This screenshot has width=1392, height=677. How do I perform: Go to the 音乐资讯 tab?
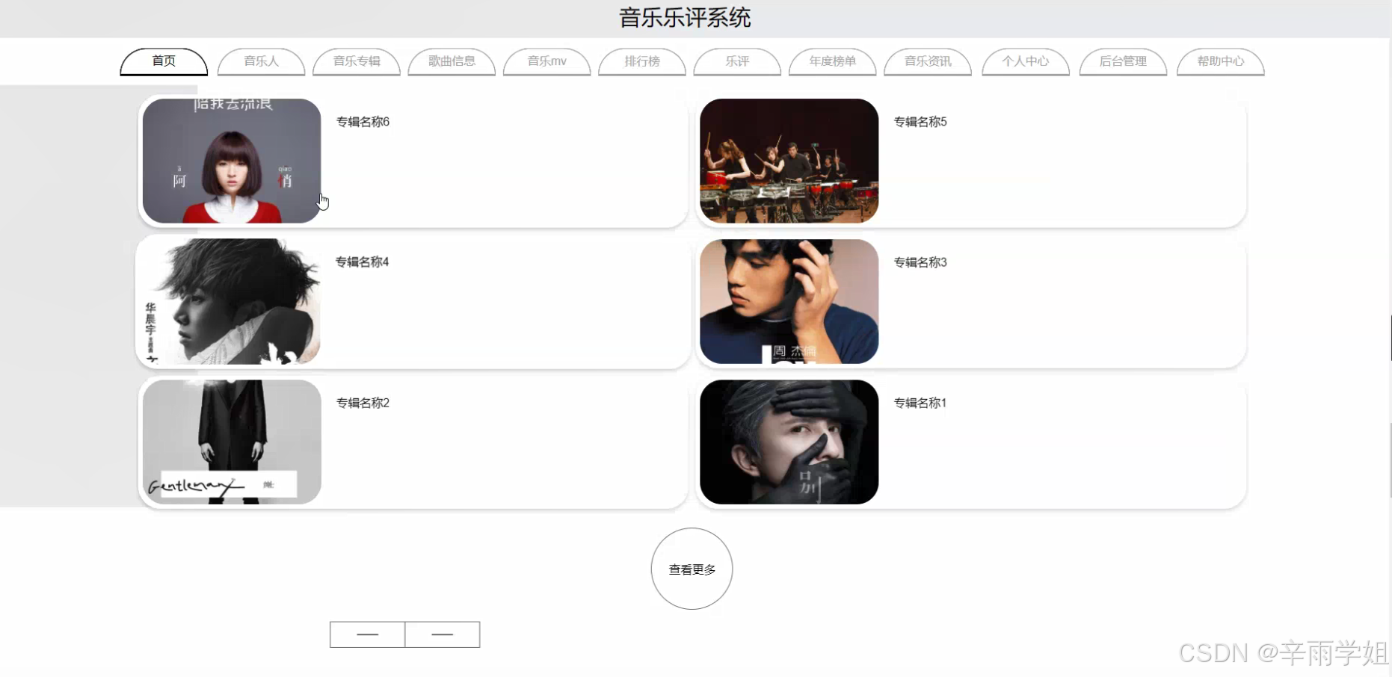click(928, 61)
